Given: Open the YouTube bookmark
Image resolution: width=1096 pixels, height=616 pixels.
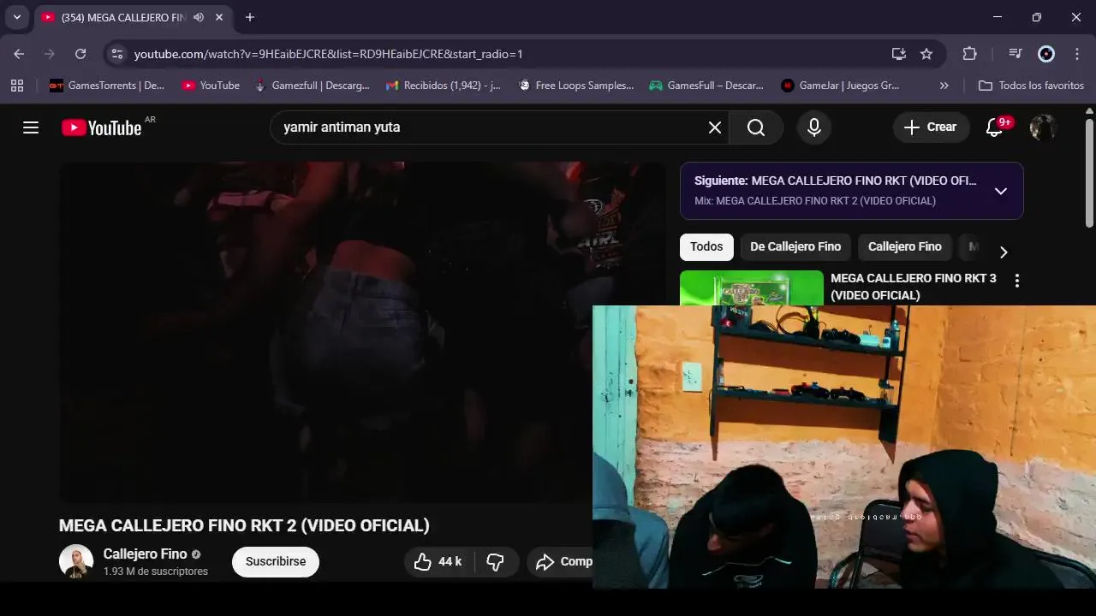Looking at the screenshot, I should pos(211,86).
